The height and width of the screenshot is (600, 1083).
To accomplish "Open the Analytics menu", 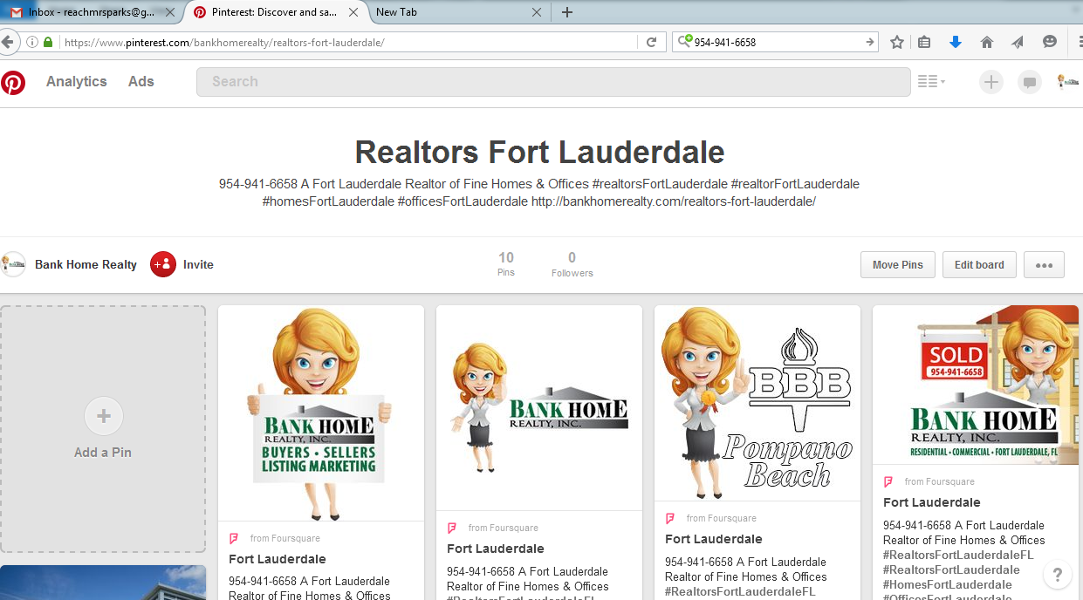I will (x=77, y=81).
